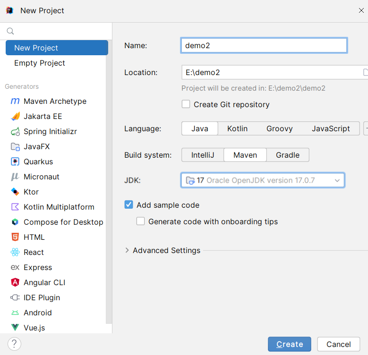
Task: Enable Generate code with onboarding tips
Action: [141, 221]
